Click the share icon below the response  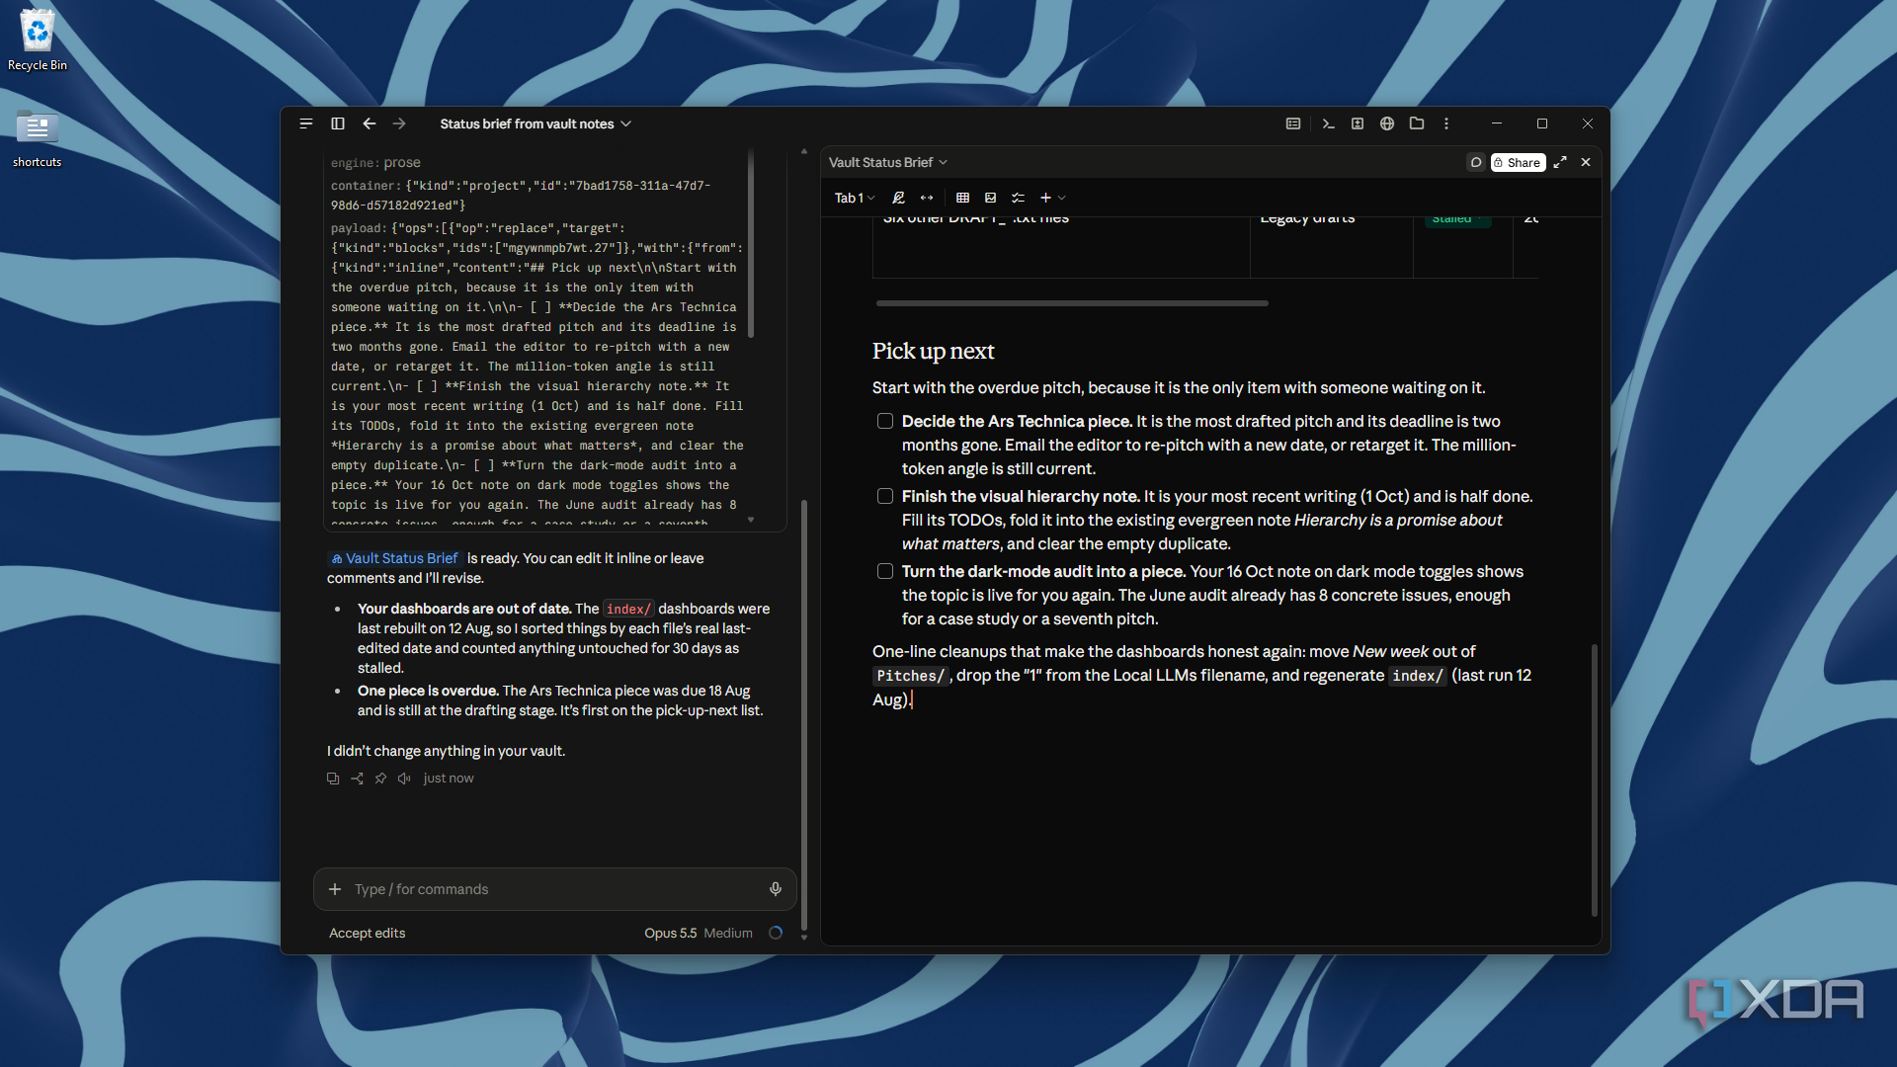pos(357,779)
